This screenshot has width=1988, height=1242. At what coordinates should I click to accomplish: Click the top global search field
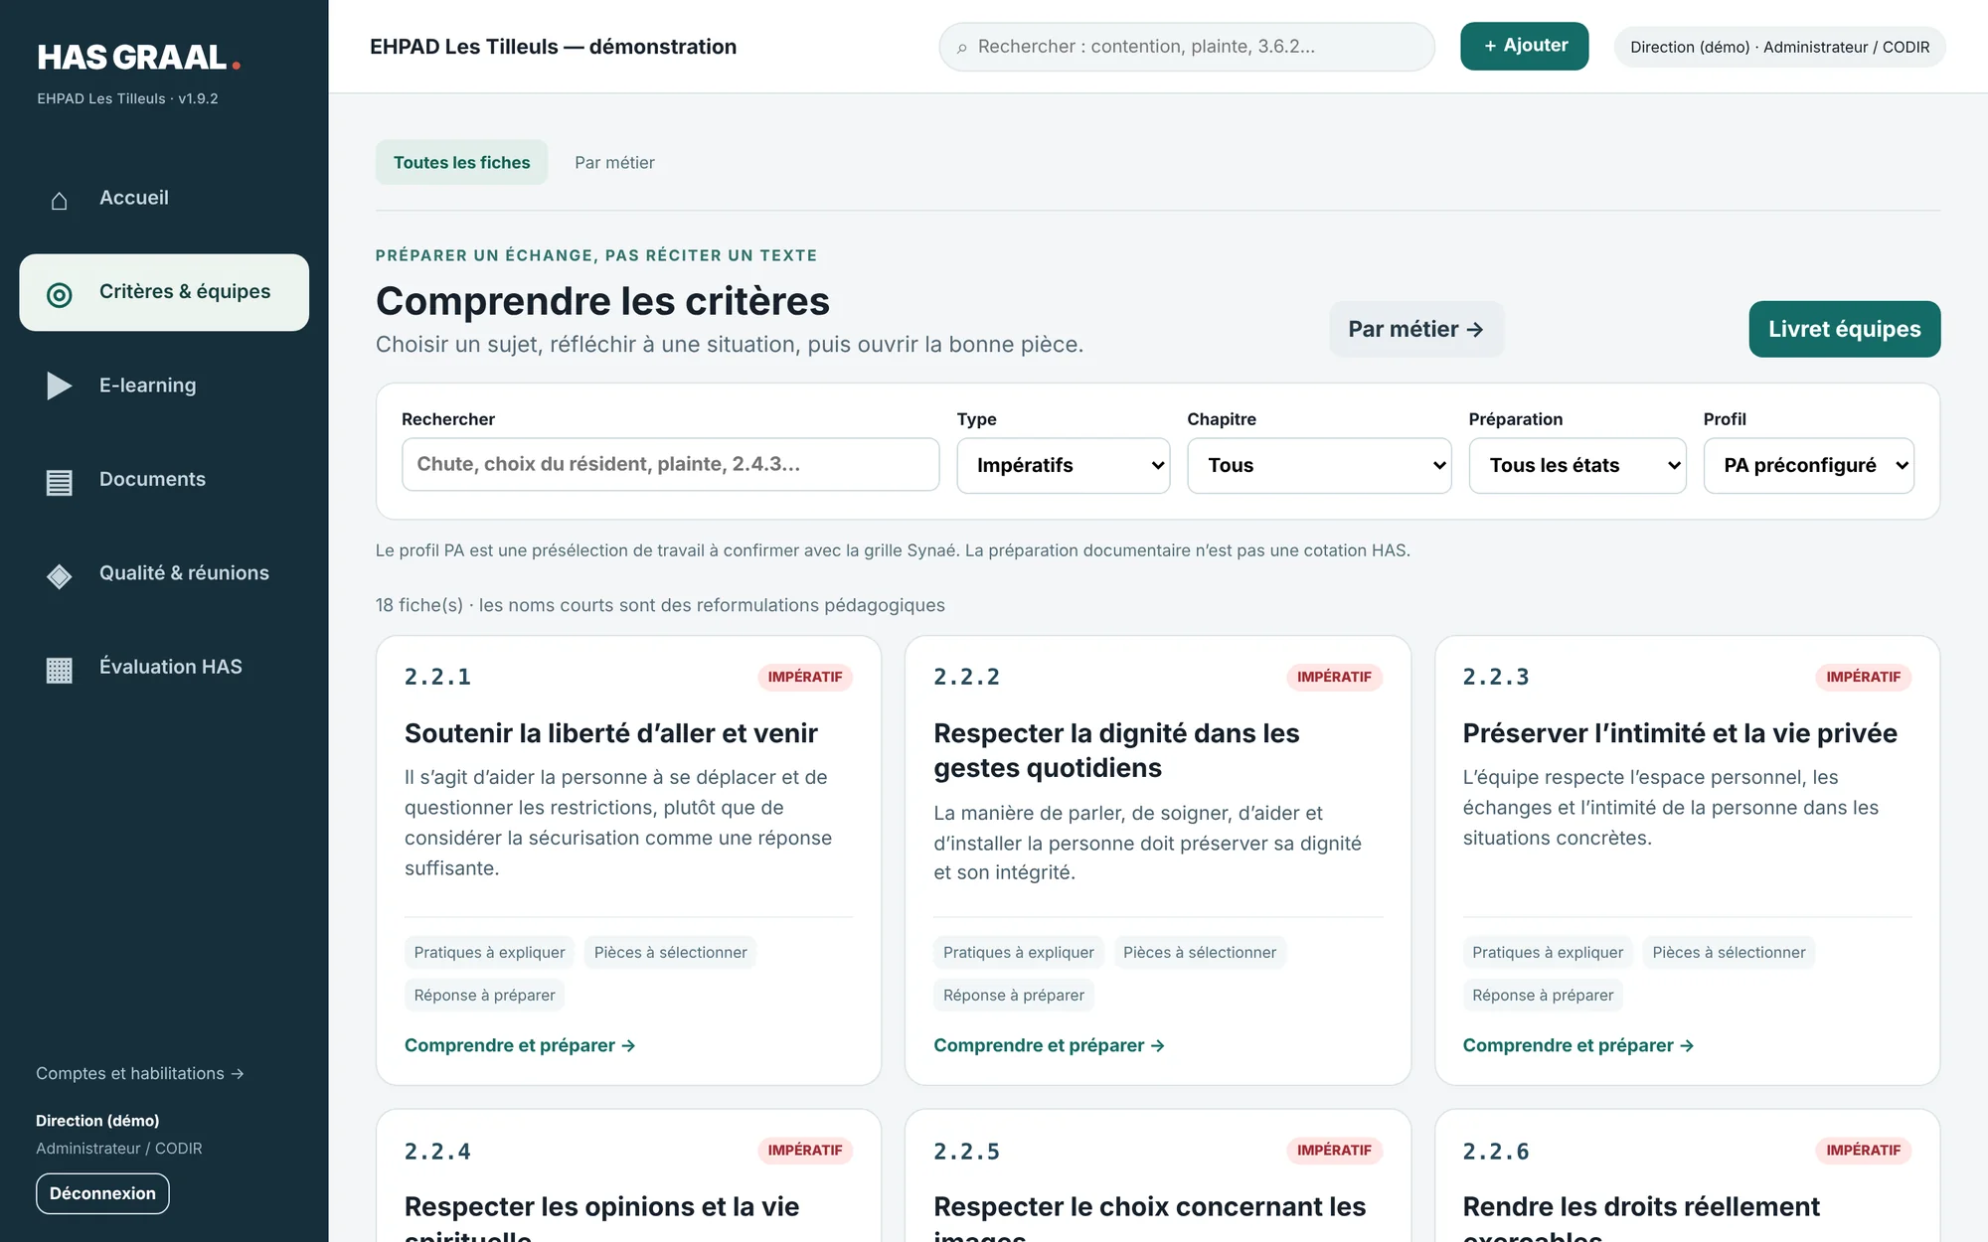coord(1186,47)
